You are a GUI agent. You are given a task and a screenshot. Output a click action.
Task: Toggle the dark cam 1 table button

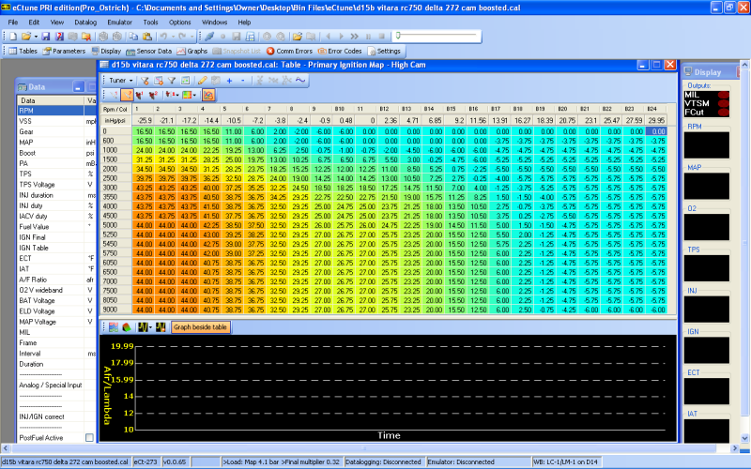click(x=140, y=95)
